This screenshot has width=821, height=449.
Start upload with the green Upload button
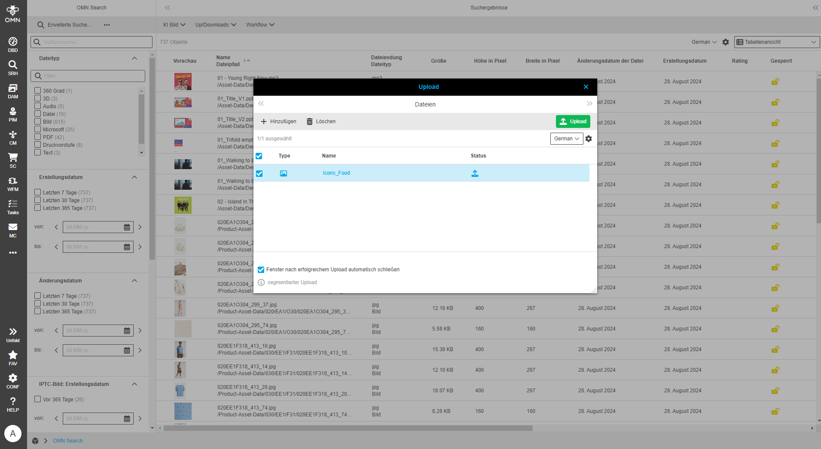573,121
